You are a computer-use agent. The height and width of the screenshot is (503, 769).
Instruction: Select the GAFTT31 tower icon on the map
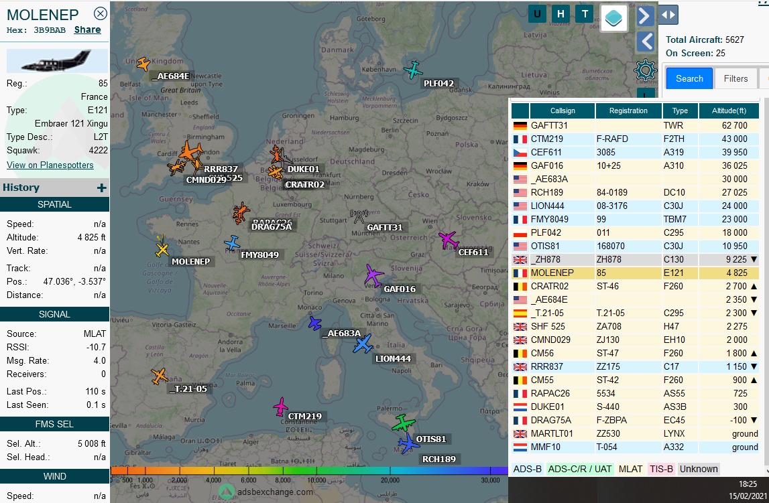359,216
